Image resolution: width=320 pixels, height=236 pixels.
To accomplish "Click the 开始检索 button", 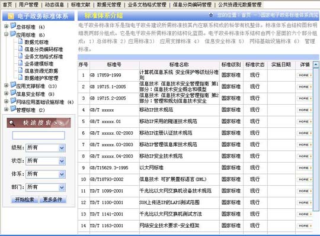I will pos(24,199).
